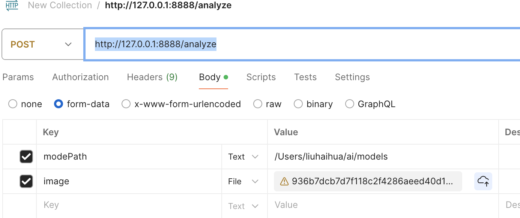Viewport: 520px width, 218px height.
Task: Click the New Collection breadcrumb link
Action: pos(60,5)
